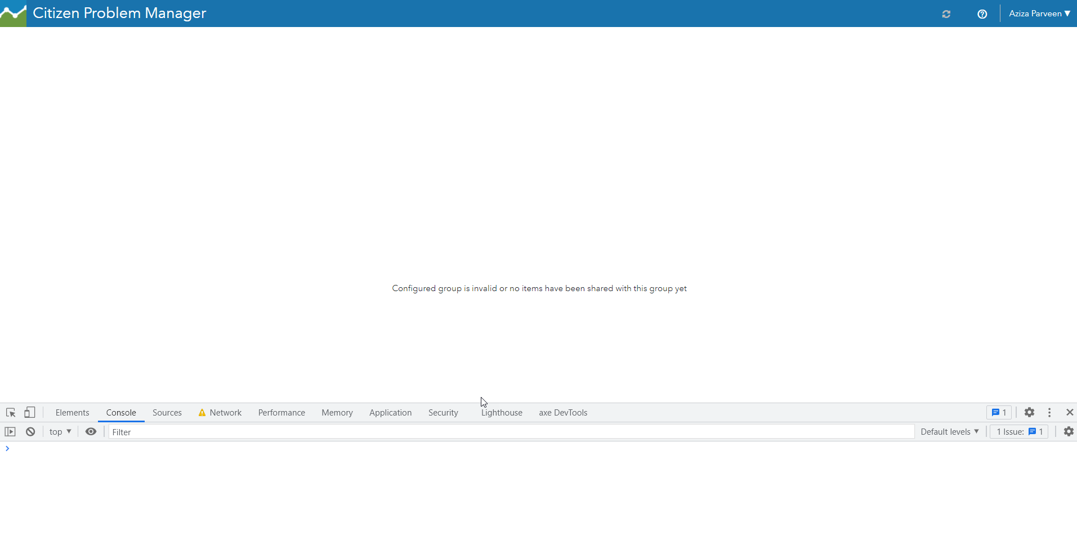Show the 1 Issue notification
The image size is (1077, 549).
click(x=1017, y=431)
